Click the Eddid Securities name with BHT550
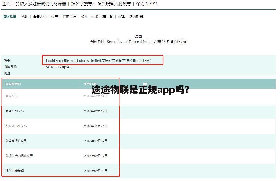Image resolution: width=280 pixels, height=181 pixels. tap(99, 61)
